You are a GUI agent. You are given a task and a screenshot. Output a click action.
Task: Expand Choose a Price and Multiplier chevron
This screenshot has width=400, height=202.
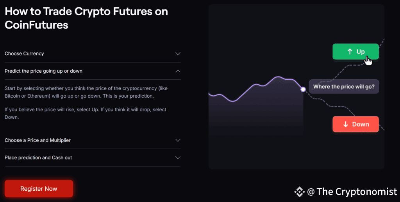[178, 140]
